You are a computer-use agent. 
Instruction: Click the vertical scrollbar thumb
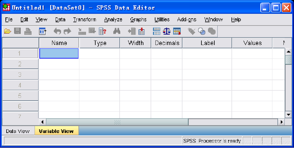pyautogui.click(x=288, y=60)
